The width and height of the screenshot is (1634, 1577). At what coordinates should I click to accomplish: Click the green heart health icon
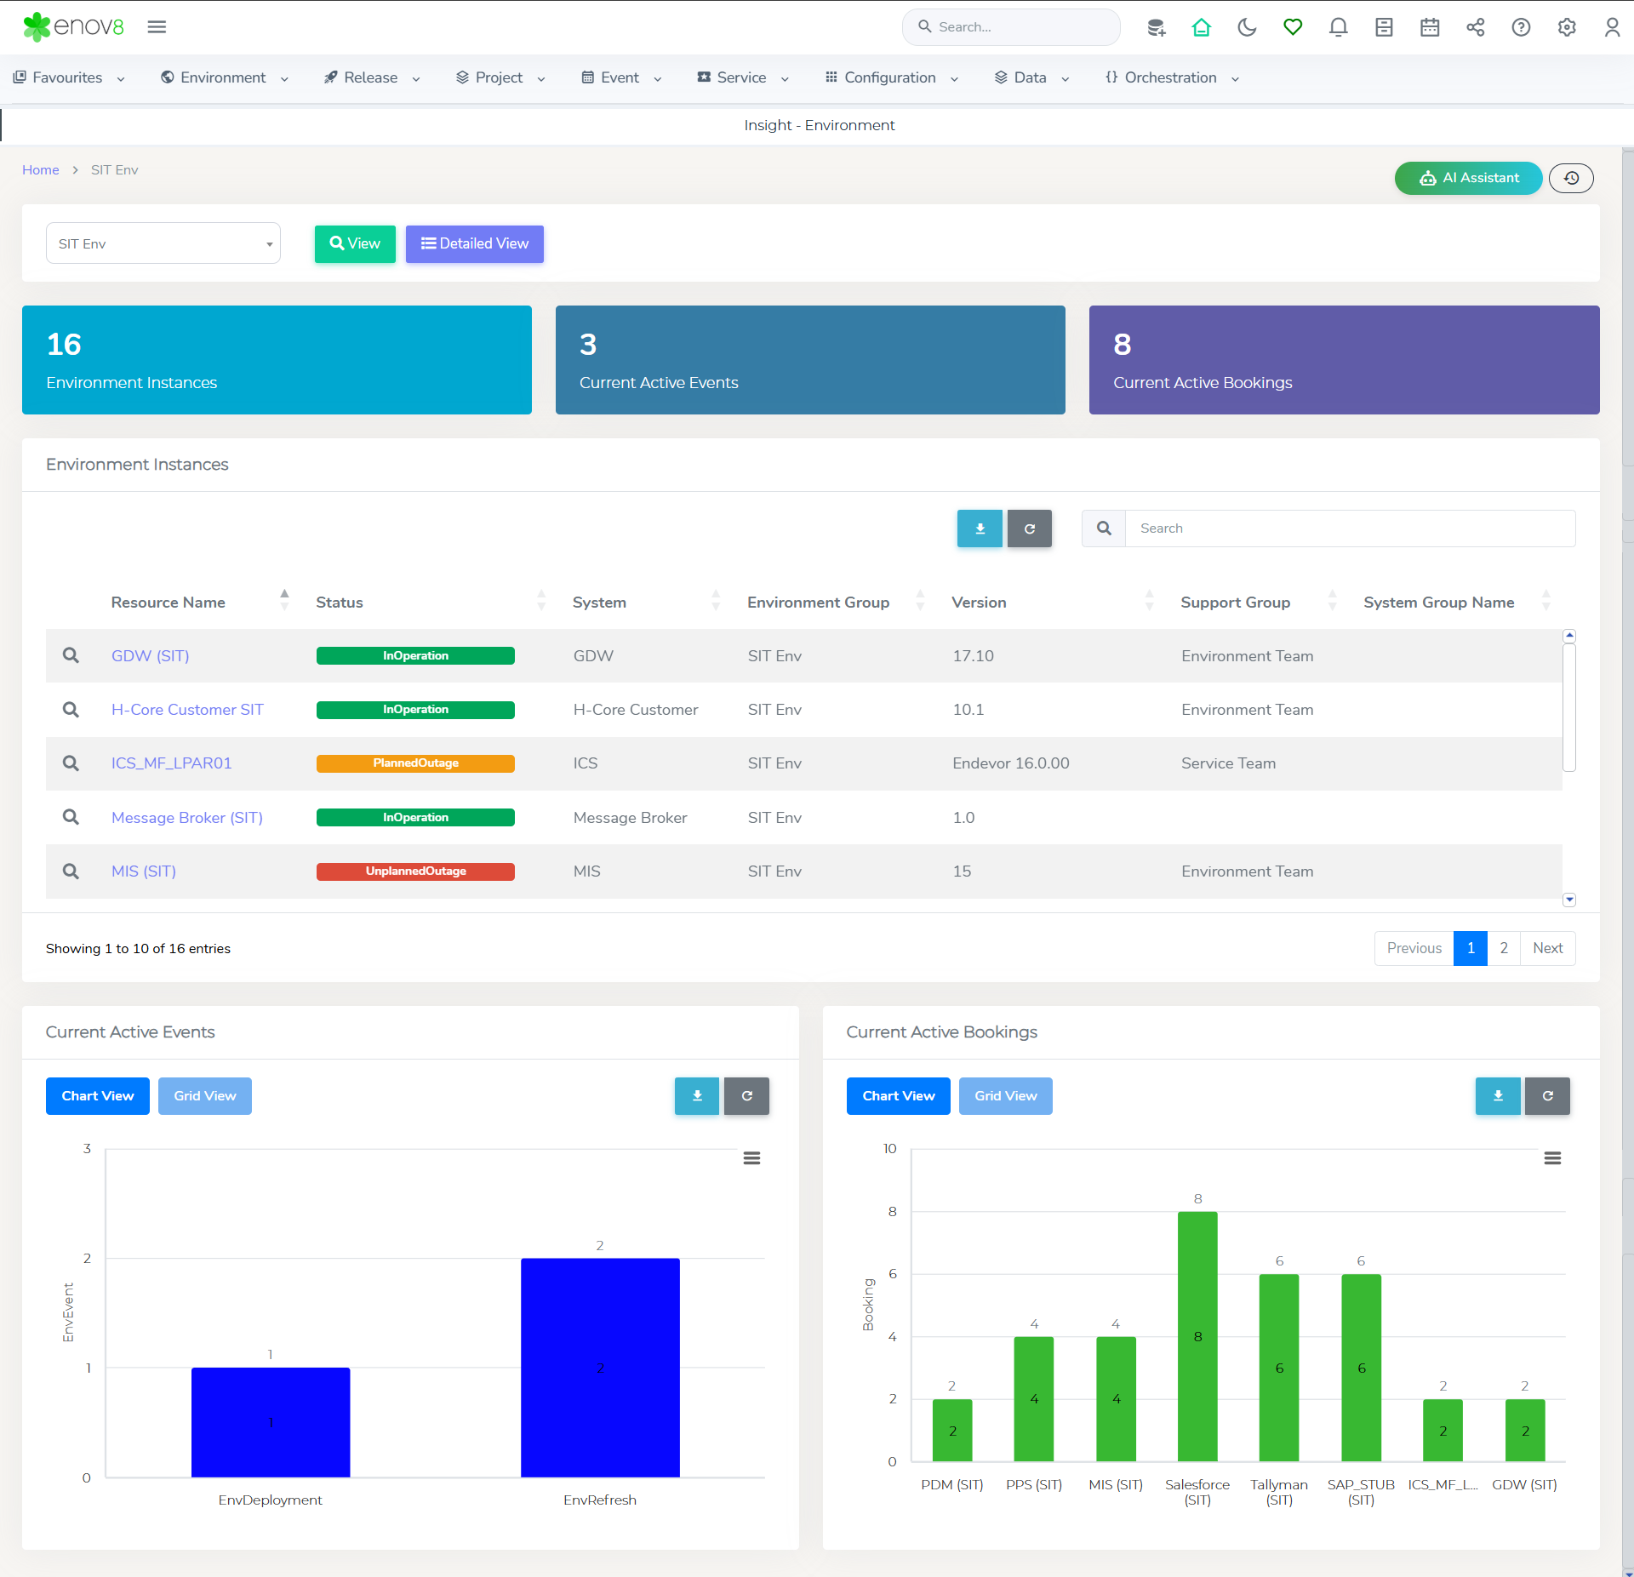tap(1293, 27)
